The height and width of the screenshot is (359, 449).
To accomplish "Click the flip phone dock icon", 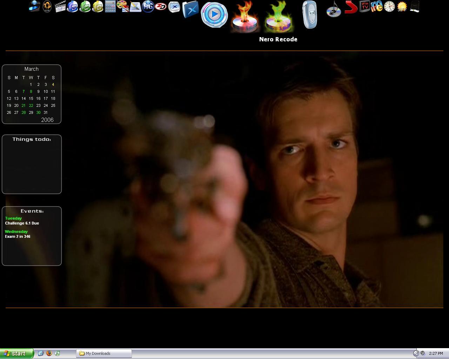I will point(310,15).
